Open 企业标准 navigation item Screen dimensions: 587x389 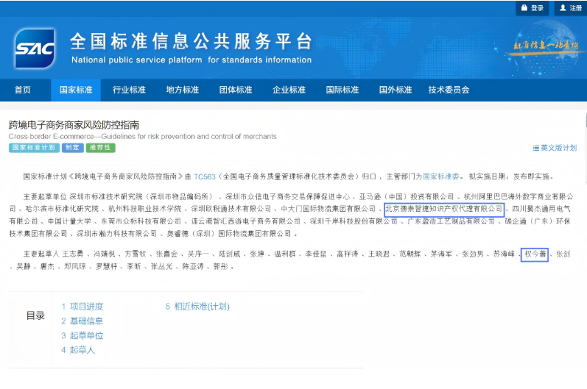click(289, 90)
